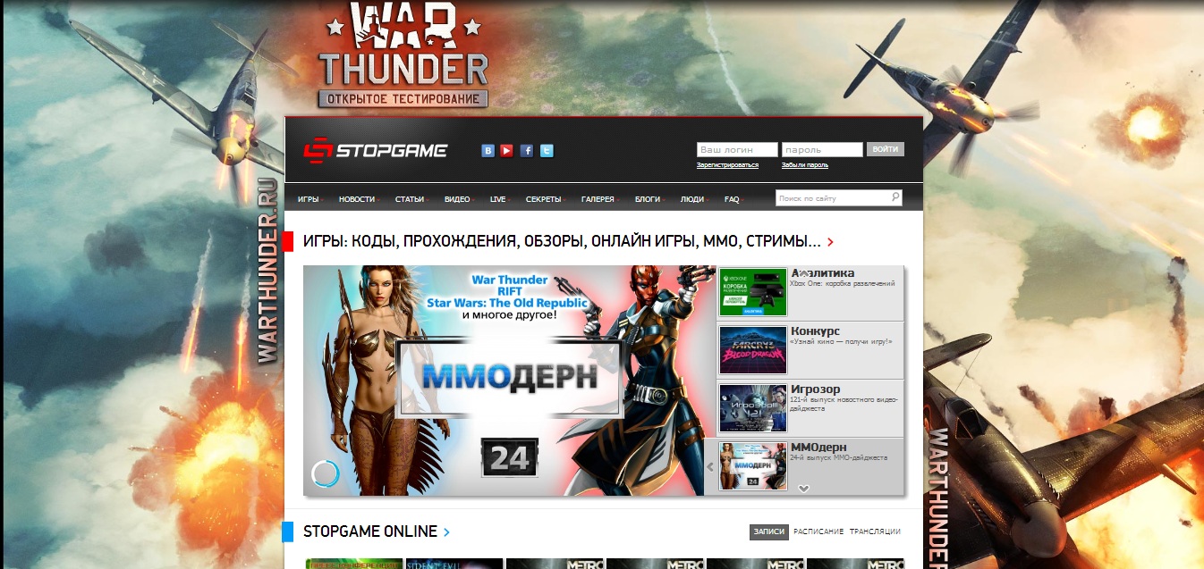Open the 'Статьи' menu
1204x569 pixels.
pos(410,199)
